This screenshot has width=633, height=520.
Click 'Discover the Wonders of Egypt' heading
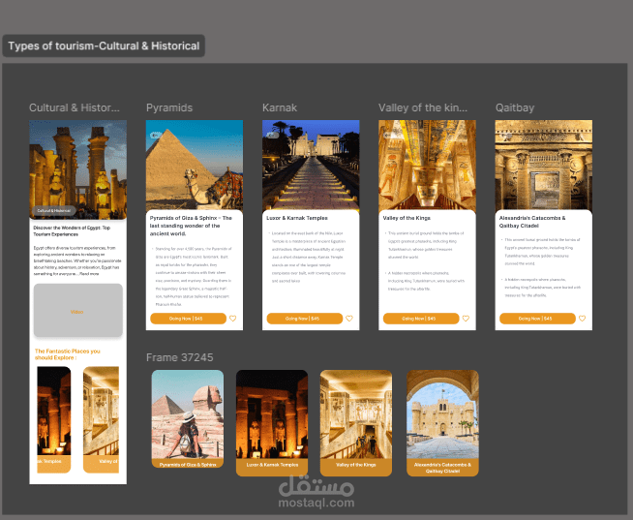(x=72, y=230)
